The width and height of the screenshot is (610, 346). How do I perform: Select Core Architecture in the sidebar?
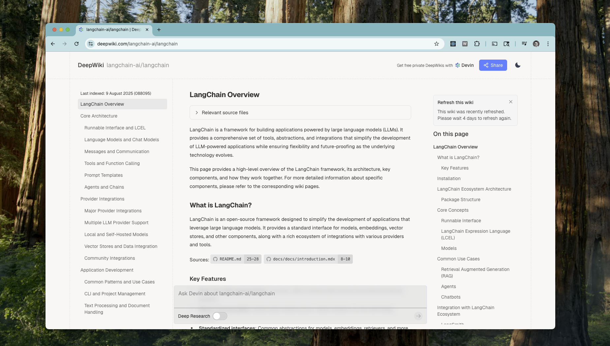(99, 116)
